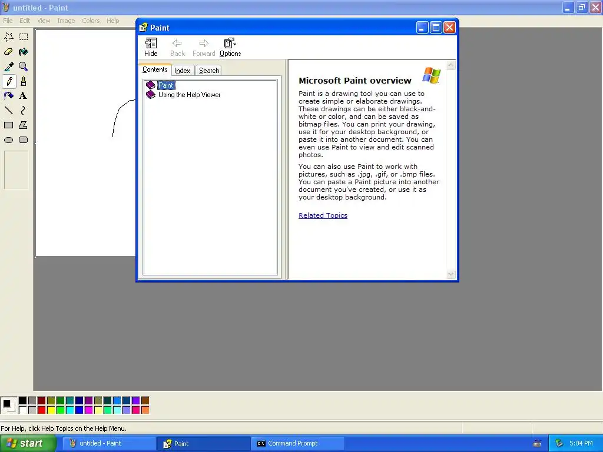Open the Help Options dropdown
This screenshot has height=452, width=603.
coord(230,47)
